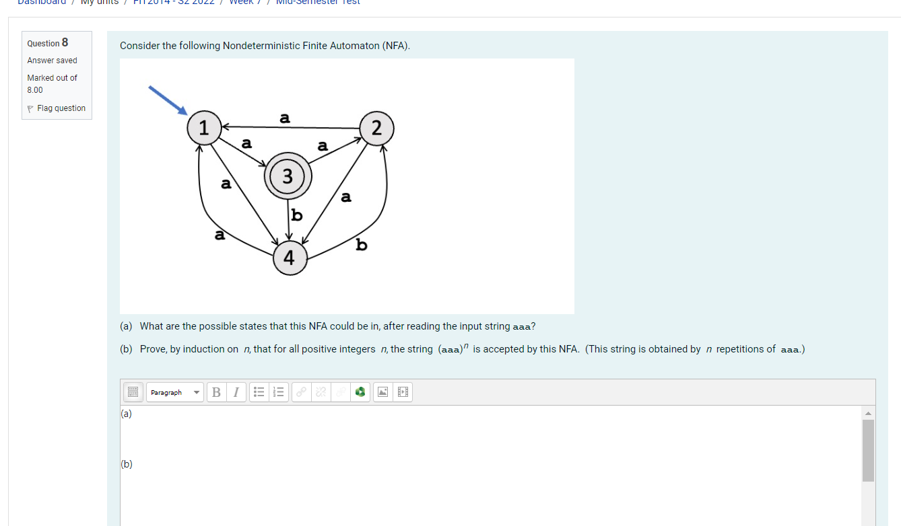Open the H5P insert tool
901x526 pixels.
pos(360,392)
